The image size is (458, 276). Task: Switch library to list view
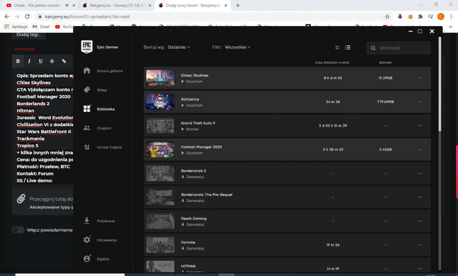(348, 48)
